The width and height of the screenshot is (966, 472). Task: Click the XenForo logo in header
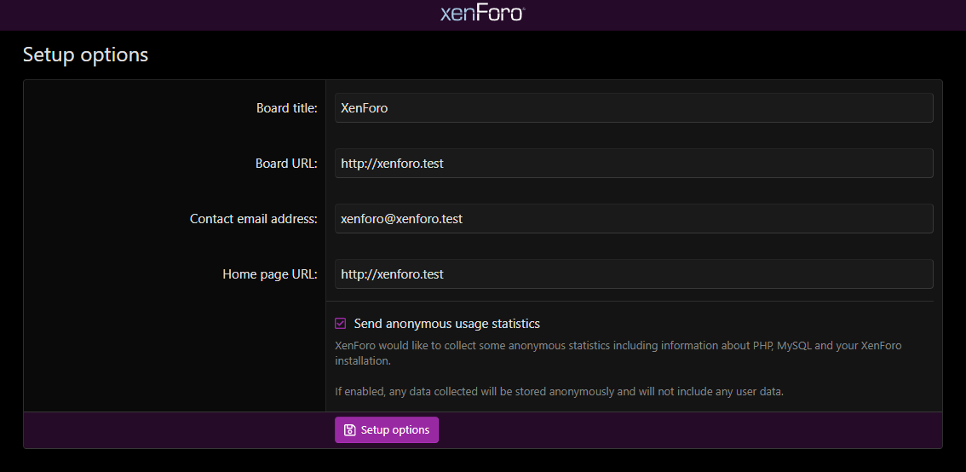[482, 14]
